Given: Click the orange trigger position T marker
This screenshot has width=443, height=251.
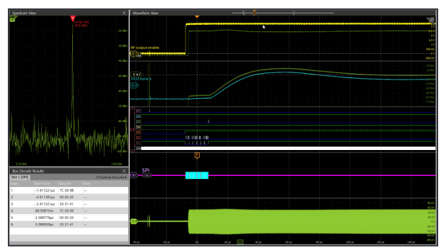Looking at the screenshot, I should 197,155.
